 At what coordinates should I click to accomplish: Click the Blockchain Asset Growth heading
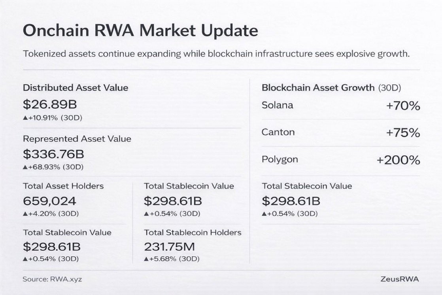pyautogui.click(x=318, y=88)
